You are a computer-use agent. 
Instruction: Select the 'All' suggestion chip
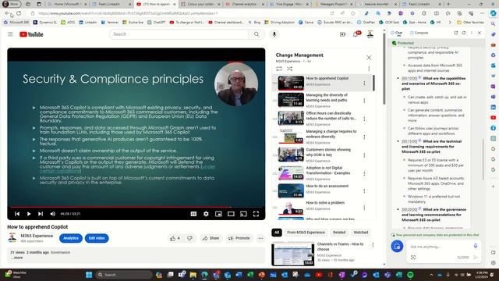click(277, 233)
